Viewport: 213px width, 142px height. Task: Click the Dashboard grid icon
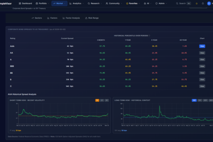pyautogui.click(x=19, y=4)
